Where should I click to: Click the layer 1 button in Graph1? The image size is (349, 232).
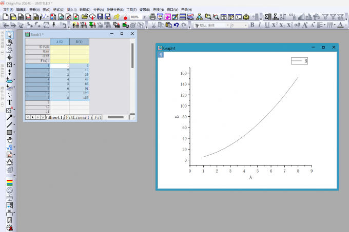coord(161,55)
